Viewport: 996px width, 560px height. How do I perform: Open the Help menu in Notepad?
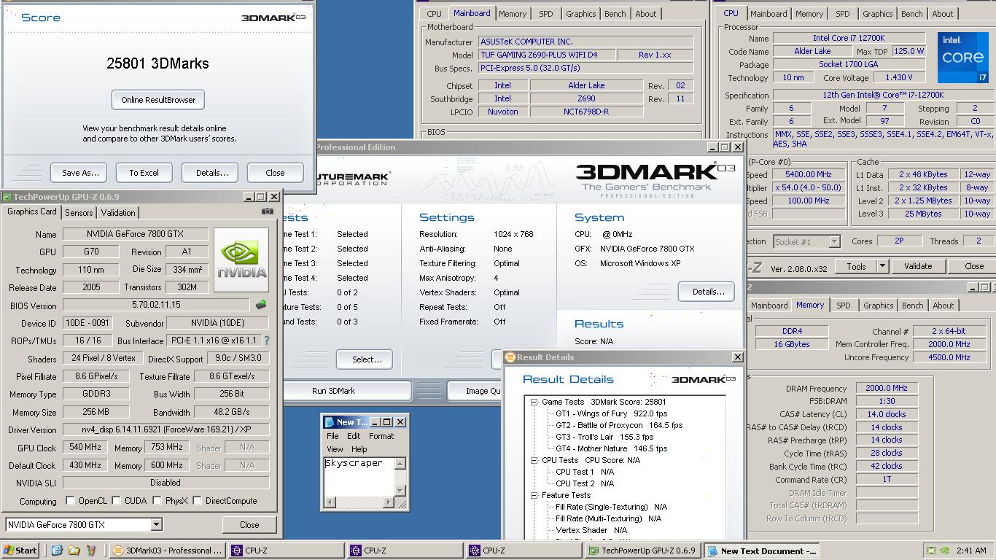pos(359,449)
